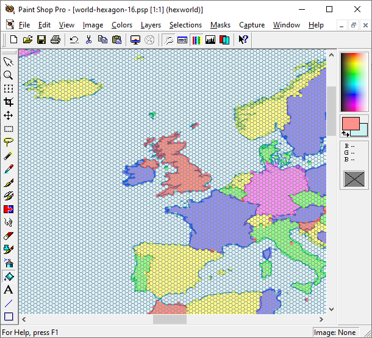
Task: Select the Crop tool
Action: tap(9, 102)
